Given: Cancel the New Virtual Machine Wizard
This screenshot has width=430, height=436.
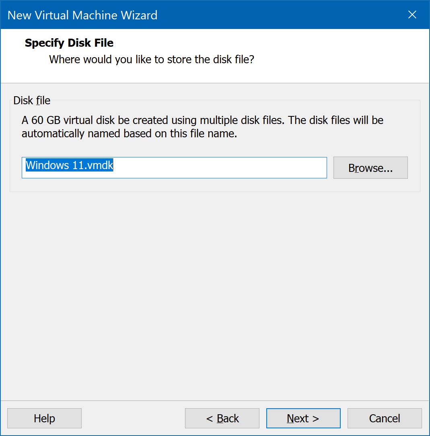Looking at the screenshot, I should pyautogui.click(x=385, y=418).
